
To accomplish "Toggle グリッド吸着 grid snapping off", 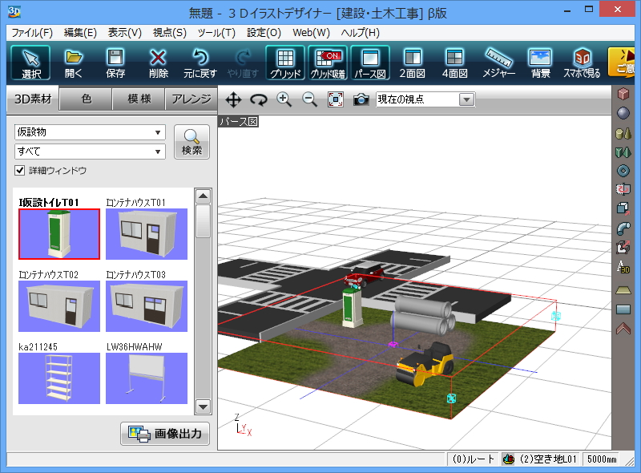I will coord(325,63).
